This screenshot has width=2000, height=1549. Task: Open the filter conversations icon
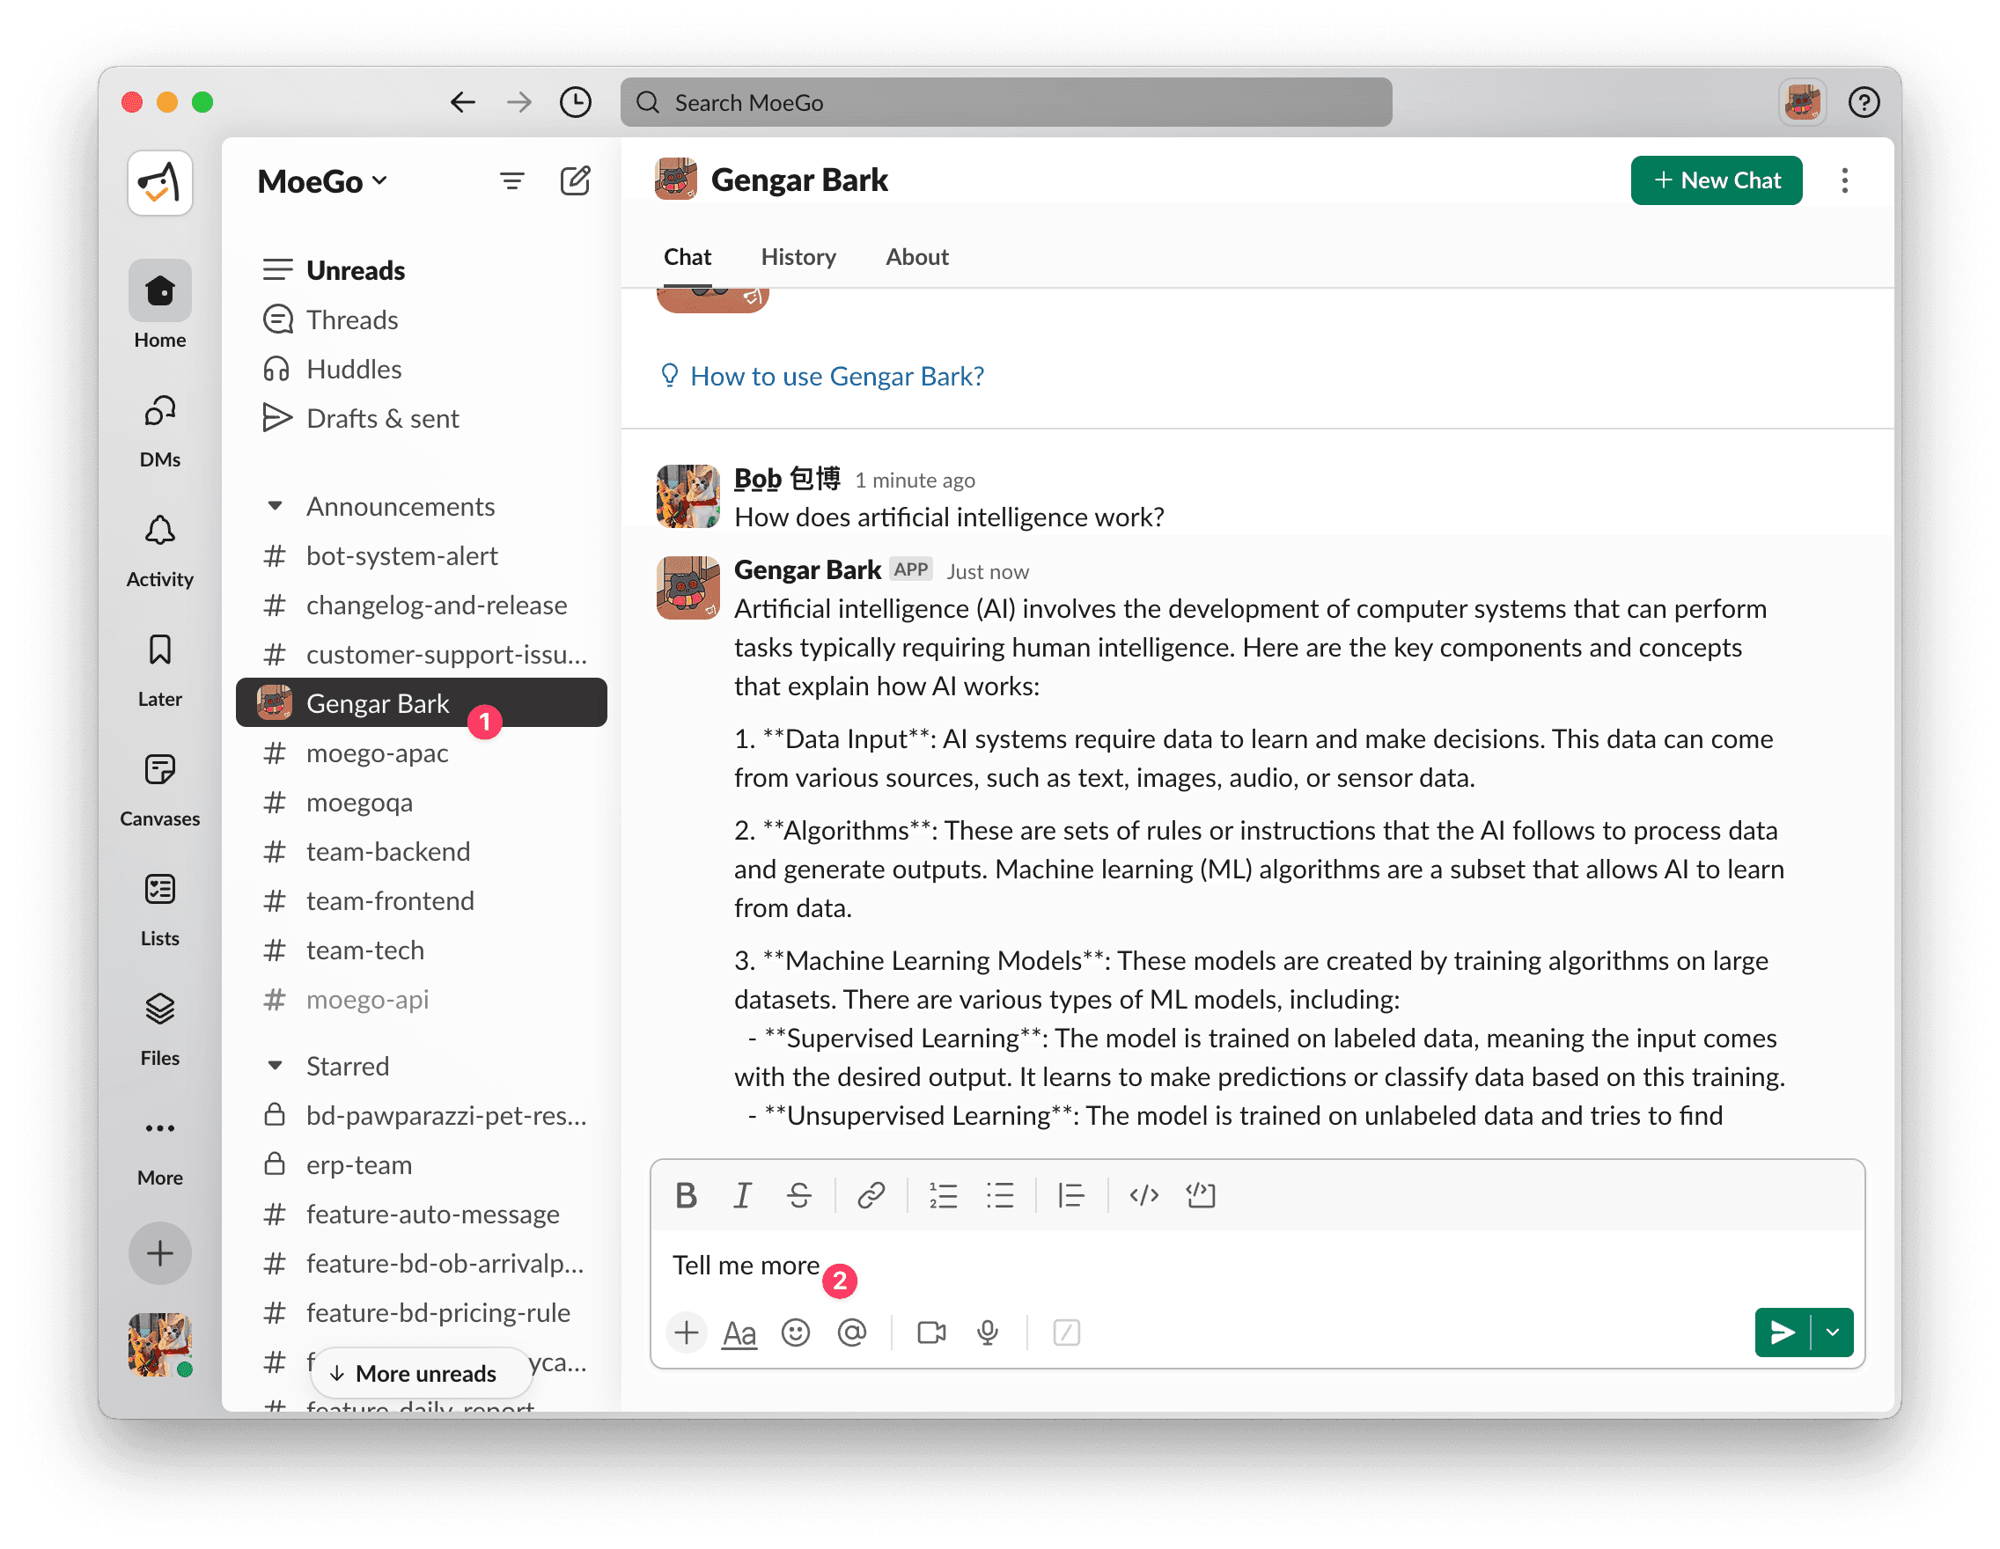pyautogui.click(x=512, y=181)
